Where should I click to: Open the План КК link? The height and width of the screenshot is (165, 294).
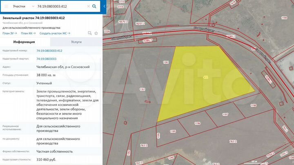point(28,33)
